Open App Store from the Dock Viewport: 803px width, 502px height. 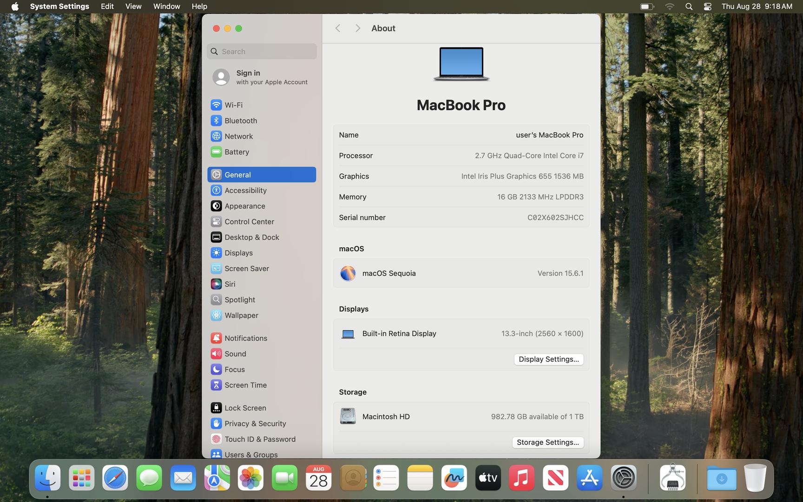[x=590, y=478]
